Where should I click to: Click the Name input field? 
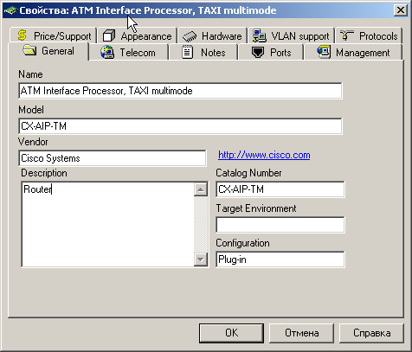coord(180,91)
